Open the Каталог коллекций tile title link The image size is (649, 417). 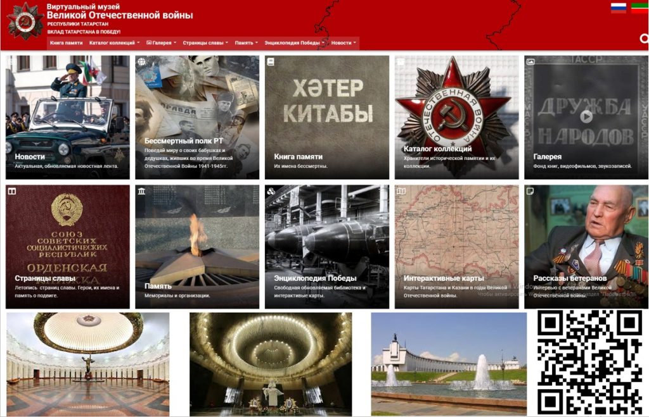[437, 149]
